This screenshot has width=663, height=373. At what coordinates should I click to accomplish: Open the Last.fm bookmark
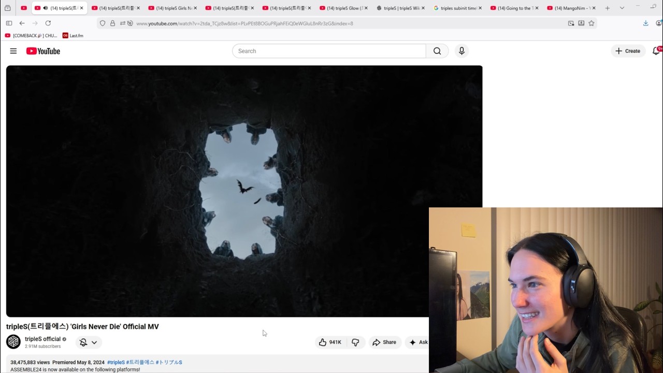[73, 36]
